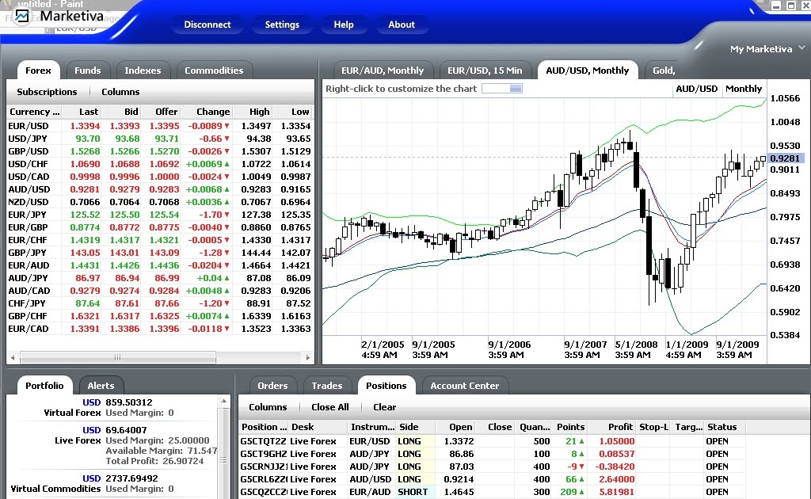Image resolution: width=811 pixels, height=499 pixels.
Task: Switch to the Orders tab
Action: tap(272, 386)
